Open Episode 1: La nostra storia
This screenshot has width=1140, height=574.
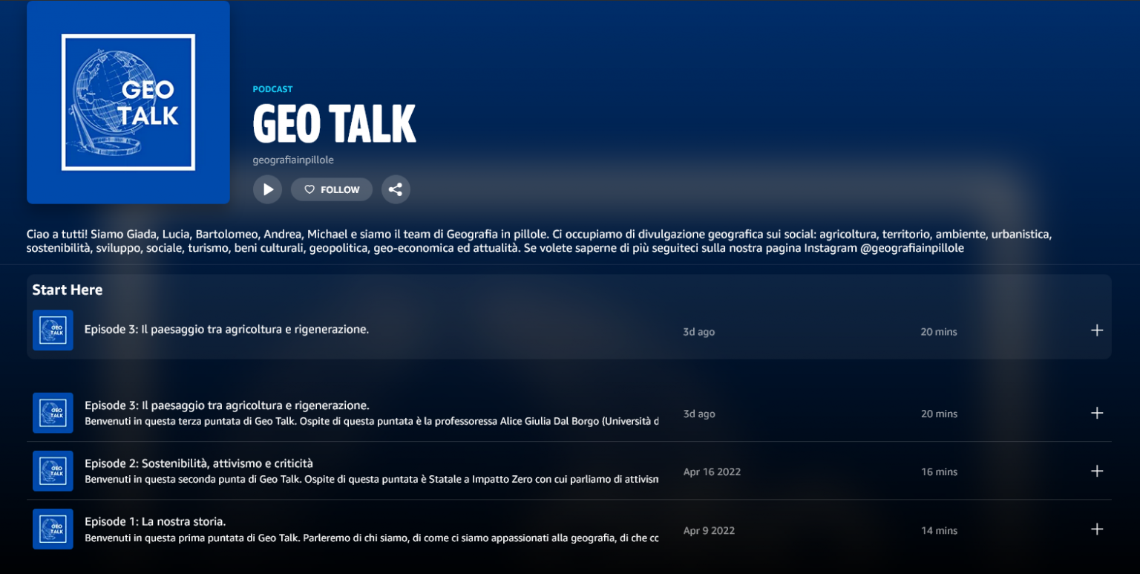[155, 521]
